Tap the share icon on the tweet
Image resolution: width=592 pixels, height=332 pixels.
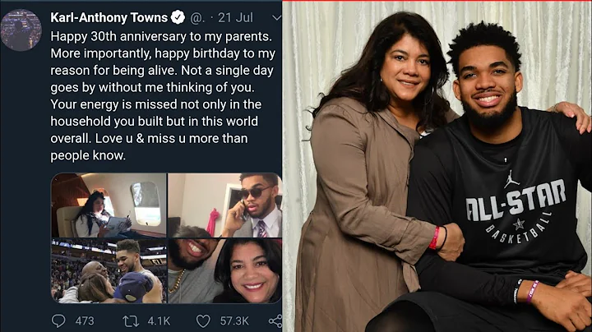point(275,320)
